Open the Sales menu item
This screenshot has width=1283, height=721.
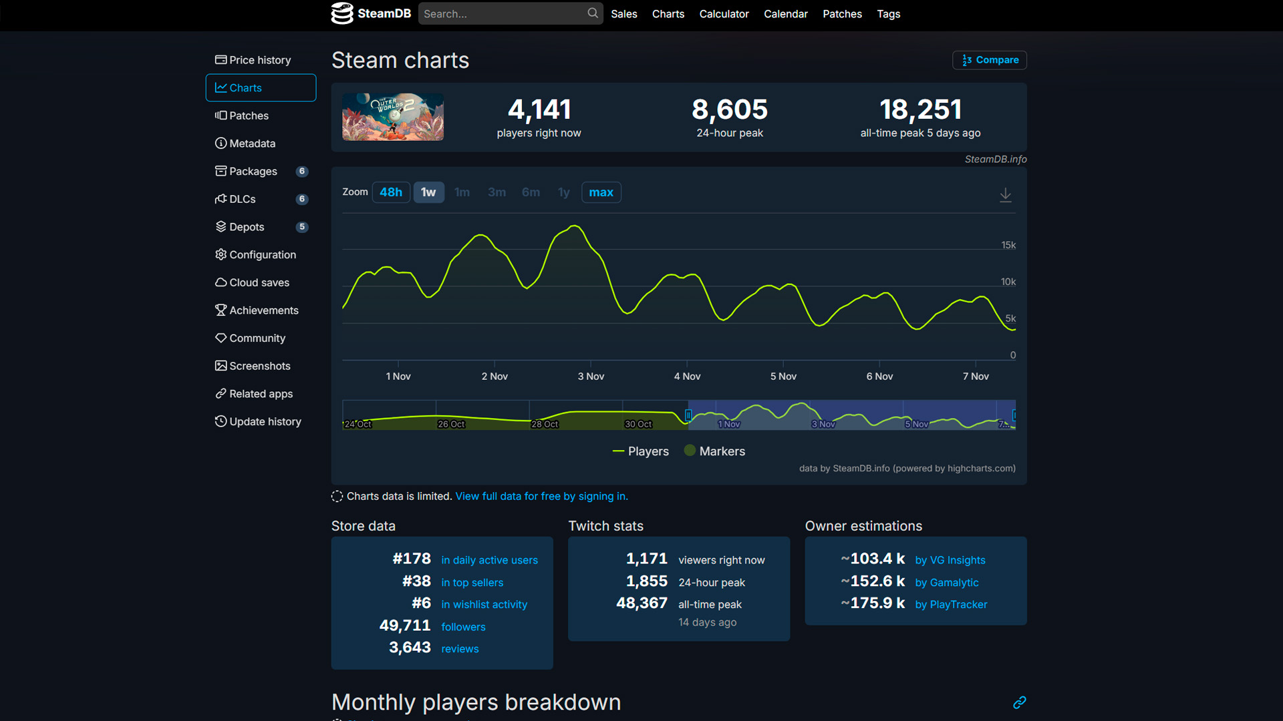(623, 14)
